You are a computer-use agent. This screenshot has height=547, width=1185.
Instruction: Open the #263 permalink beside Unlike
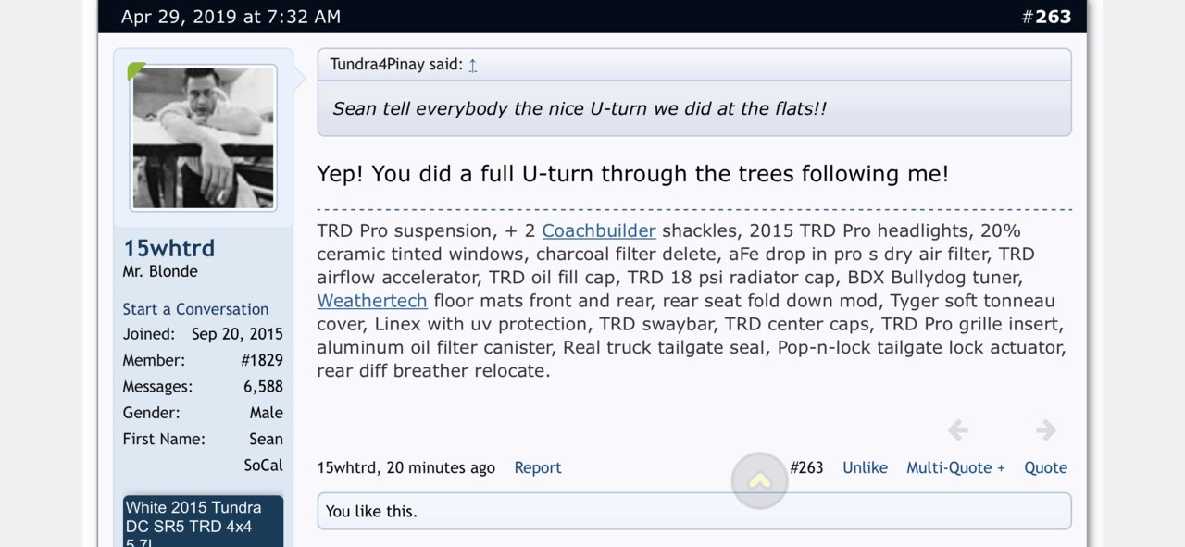806,467
